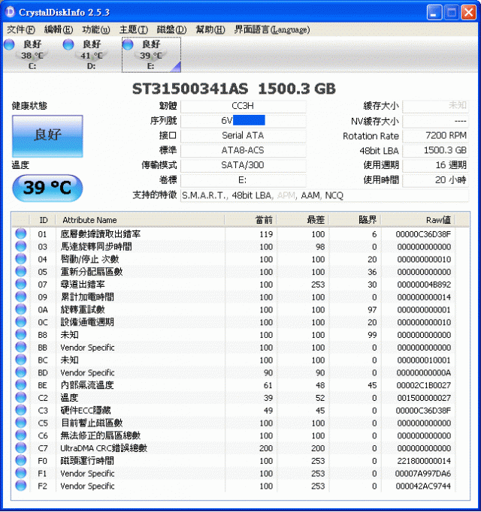Viewport: 481px width, 512px height.
Task: Select disk D: at 41 °C
Action: tap(92, 55)
